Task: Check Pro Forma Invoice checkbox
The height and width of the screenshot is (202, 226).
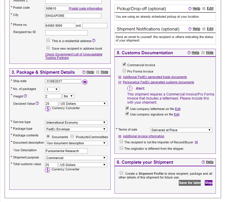Action: tap(124, 71)
